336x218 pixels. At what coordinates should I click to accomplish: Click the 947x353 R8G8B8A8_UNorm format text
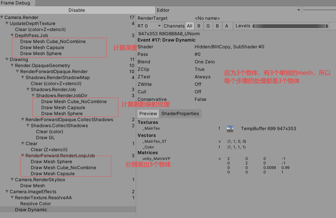pos(169,34)
